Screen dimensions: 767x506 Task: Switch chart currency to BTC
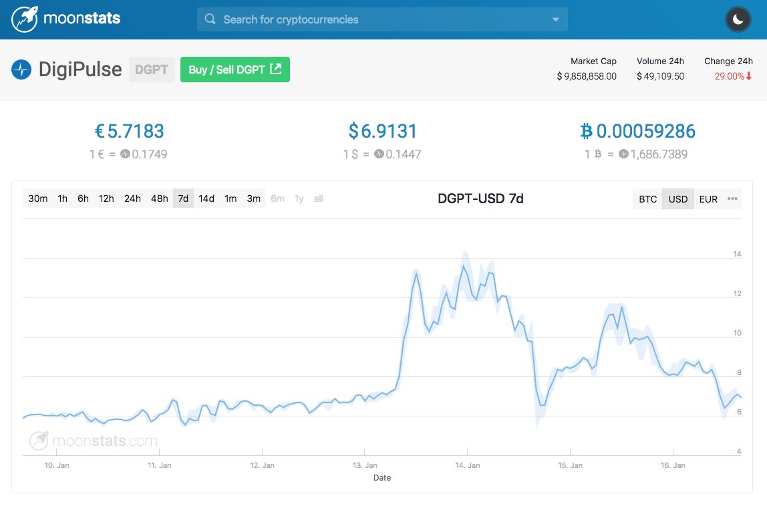click(x=646, y=199)
